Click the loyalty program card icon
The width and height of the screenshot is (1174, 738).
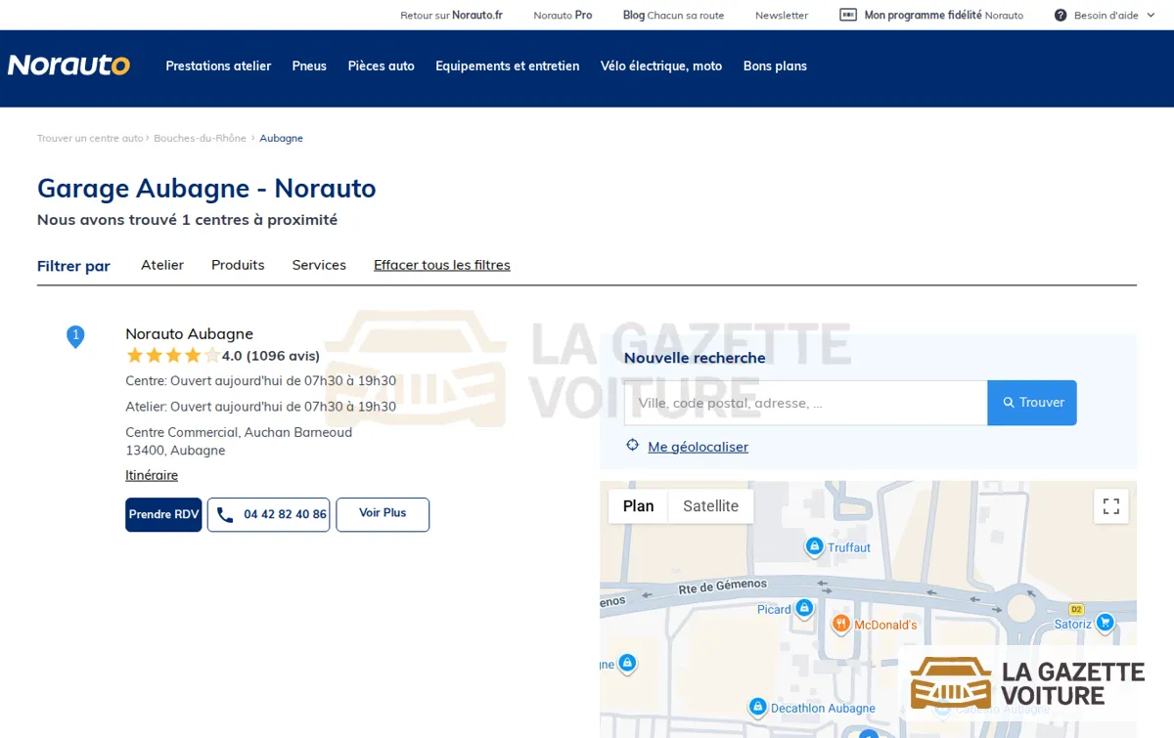(848, 15)
